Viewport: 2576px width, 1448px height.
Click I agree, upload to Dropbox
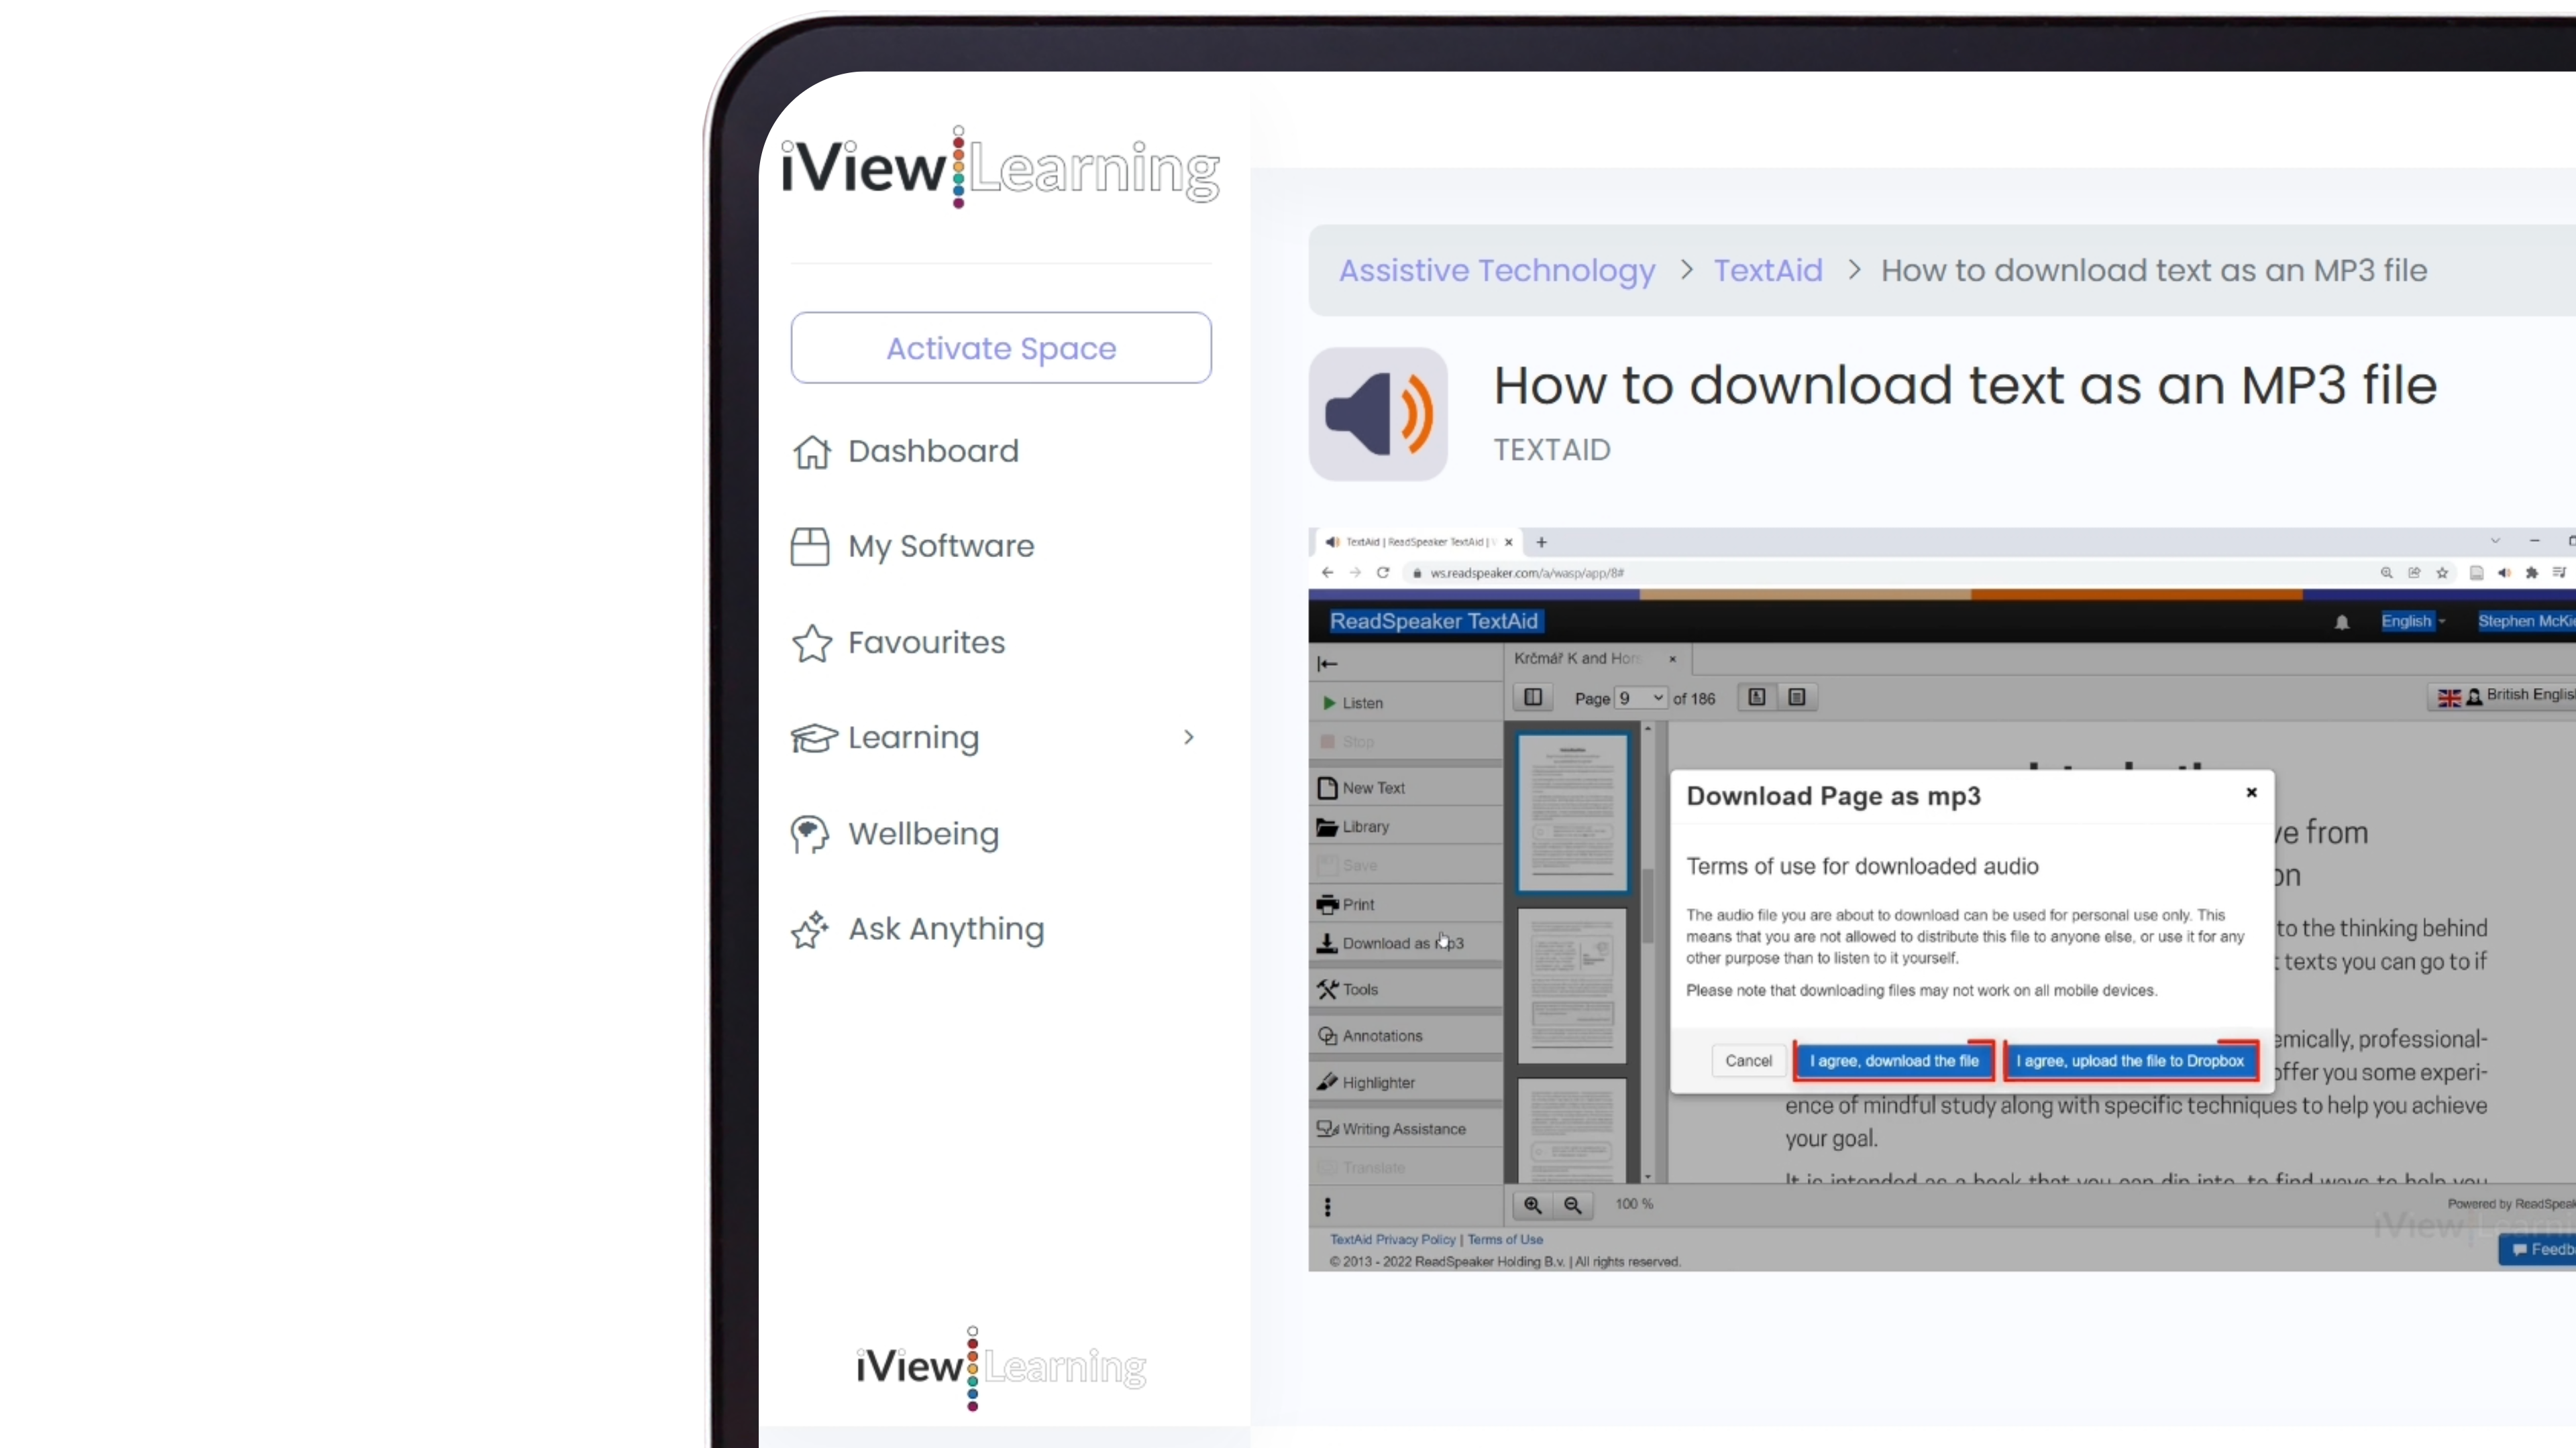coord(2130,1061)
